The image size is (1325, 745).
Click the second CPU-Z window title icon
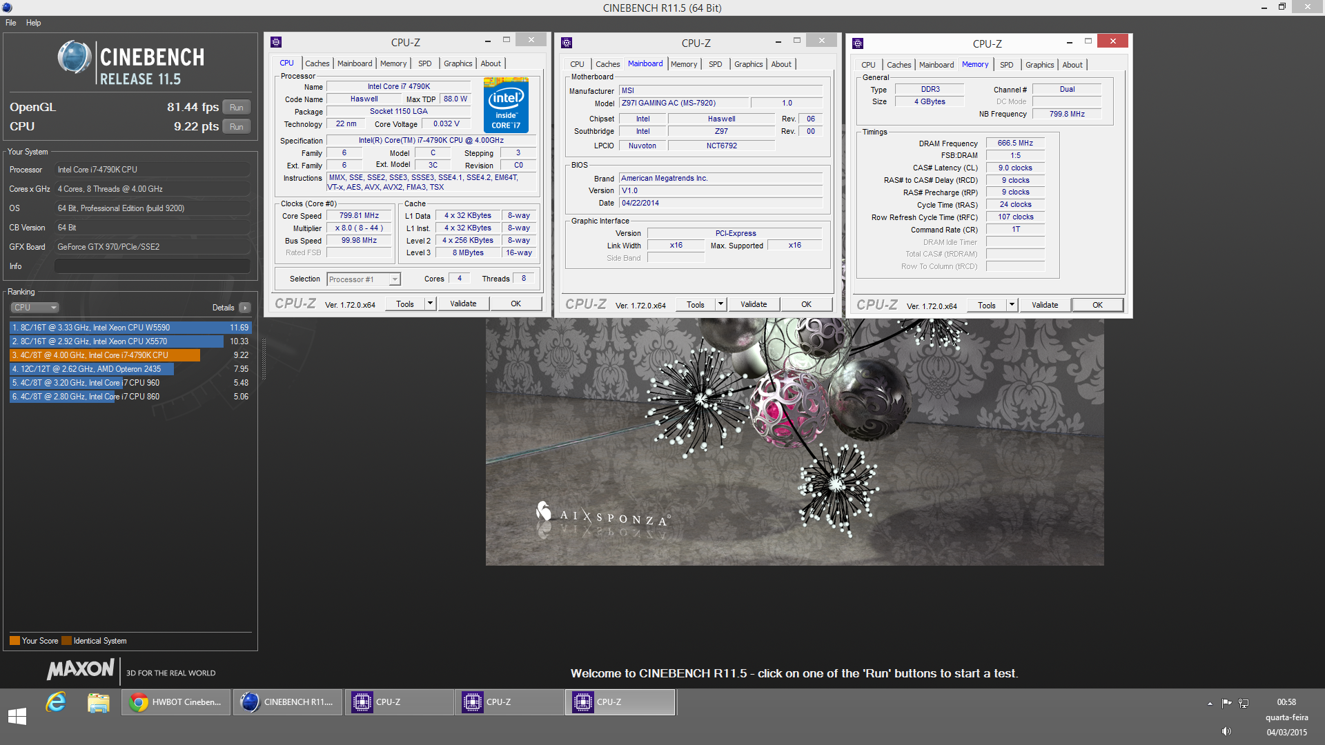click(x=567, y=43)
